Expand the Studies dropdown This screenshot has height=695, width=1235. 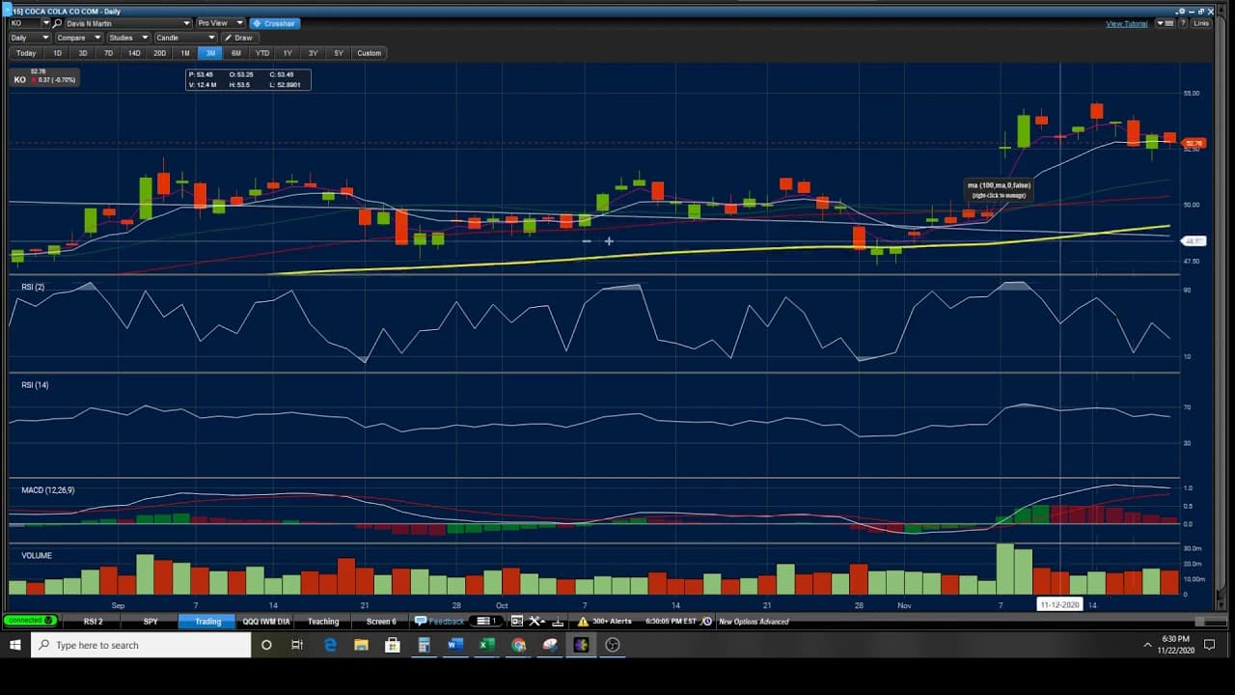click(x=127, y=38)
